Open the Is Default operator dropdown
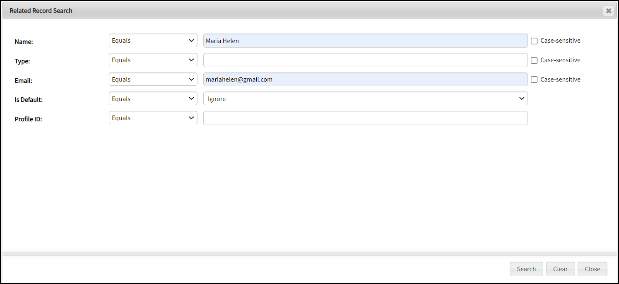 (x=153, y=99)
